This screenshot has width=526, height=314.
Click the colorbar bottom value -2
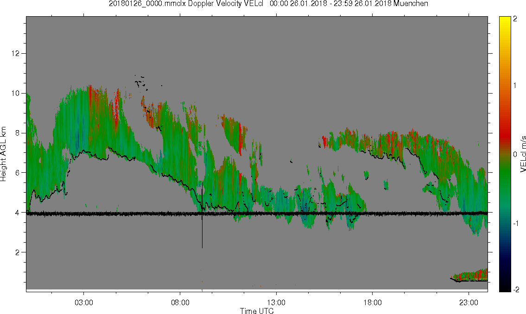click(x=517, y=289)
